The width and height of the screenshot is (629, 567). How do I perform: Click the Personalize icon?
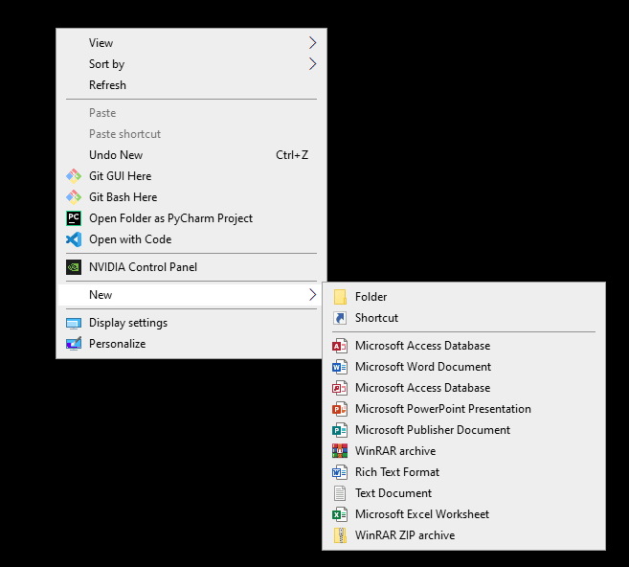point(74,344)
